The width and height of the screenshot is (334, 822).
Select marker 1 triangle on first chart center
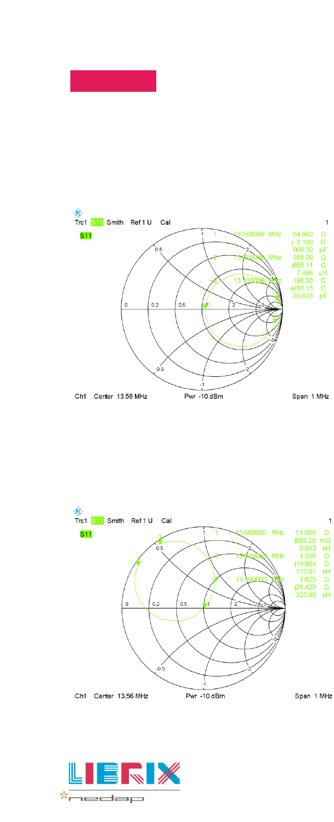(205, 307)
